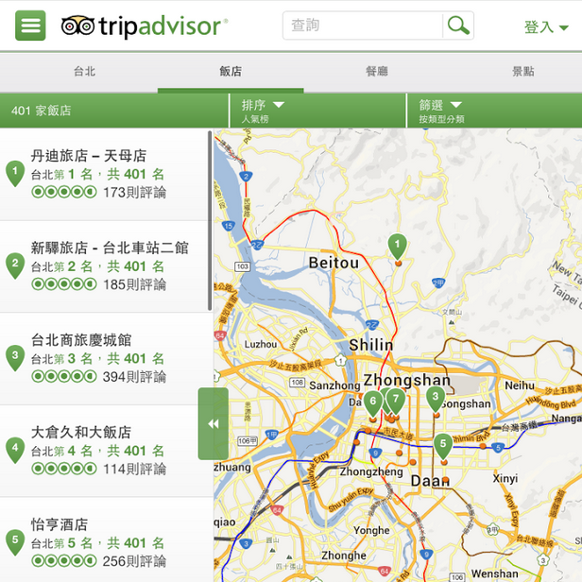Open 台北商旅慶城館 394則評論 reviews
Screen dimensions: 582x582
pyautogui.click(x=134, y=377)
